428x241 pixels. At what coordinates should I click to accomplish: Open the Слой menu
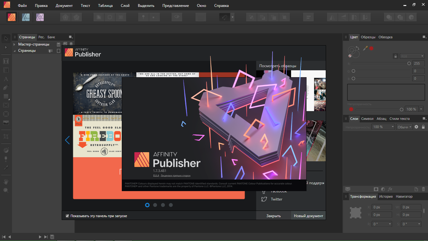pyautogui.click(x=125, y=6)
